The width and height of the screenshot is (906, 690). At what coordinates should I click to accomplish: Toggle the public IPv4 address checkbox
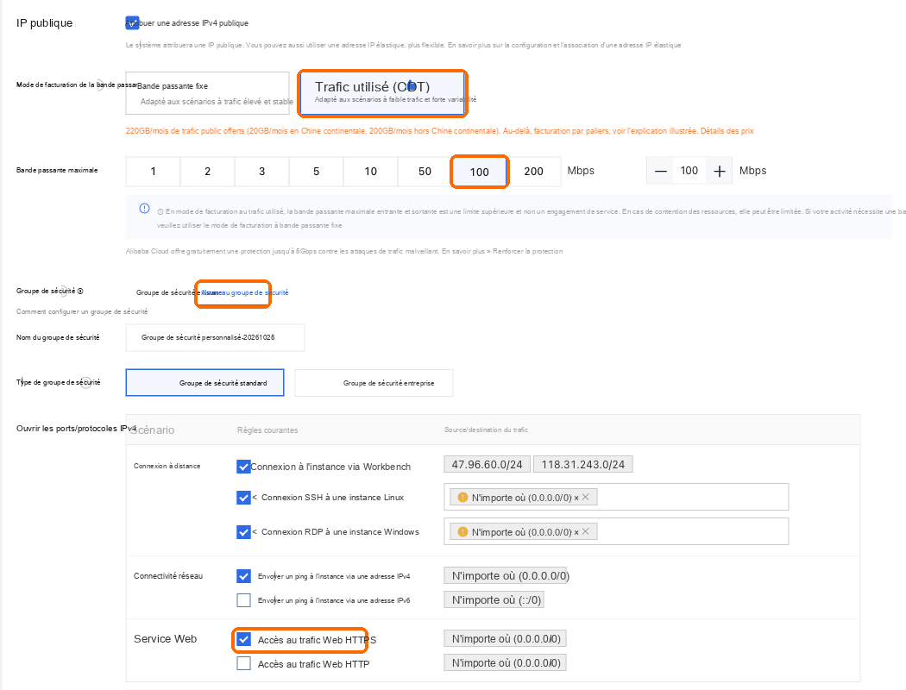pos(132,23)
